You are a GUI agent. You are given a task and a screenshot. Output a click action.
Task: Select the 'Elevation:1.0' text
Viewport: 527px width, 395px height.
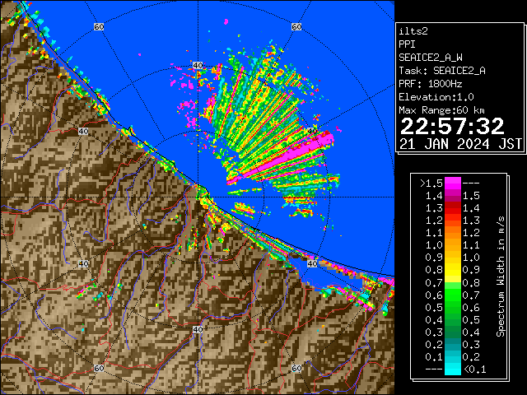point(436,97)
